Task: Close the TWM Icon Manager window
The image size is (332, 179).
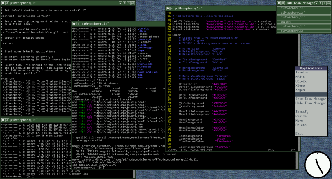Action: [325, 3]
